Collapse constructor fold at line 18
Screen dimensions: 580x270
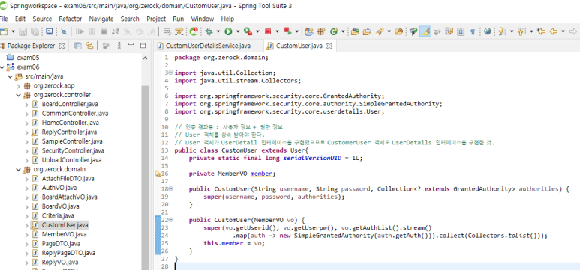(x=171, y=189)
